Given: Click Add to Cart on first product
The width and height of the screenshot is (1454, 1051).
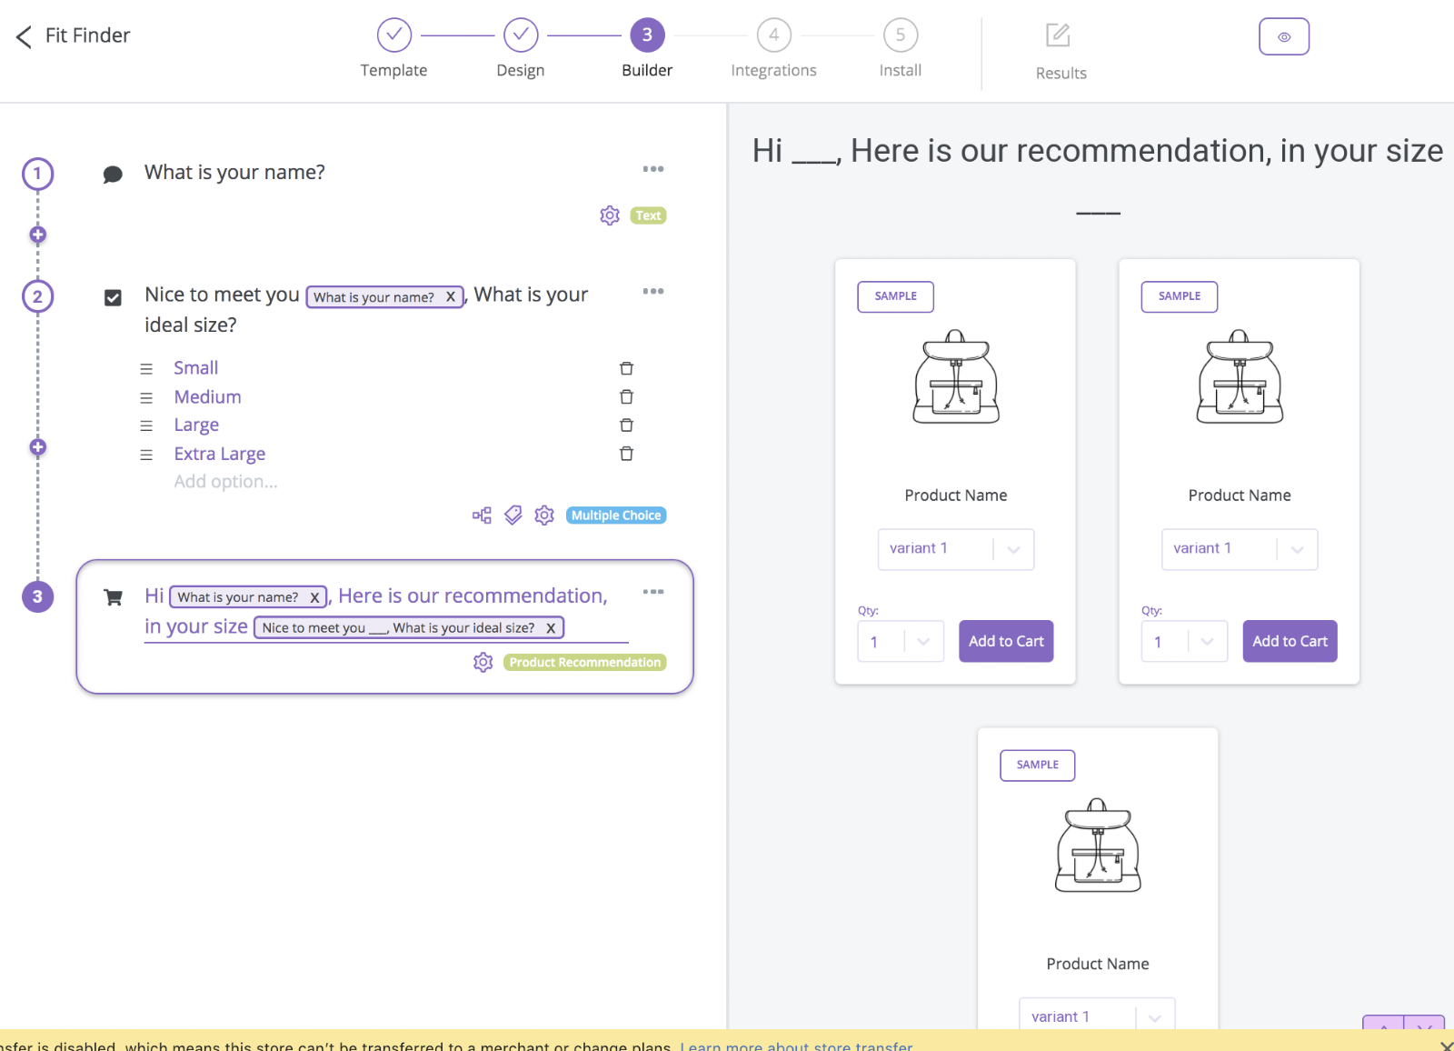Looking at the screenshot, I should pyautogui.click(x=1006, y=641).
